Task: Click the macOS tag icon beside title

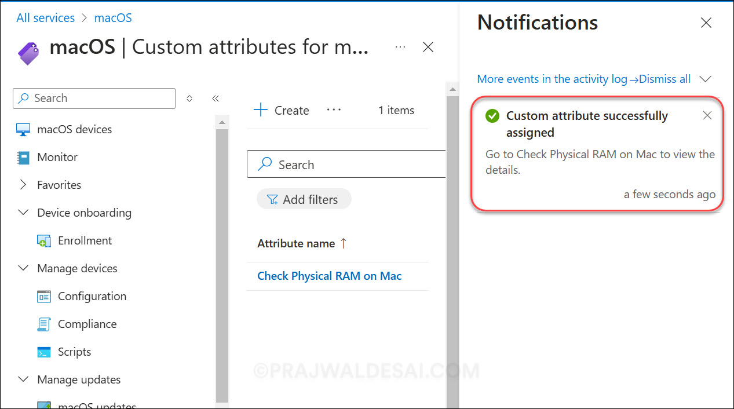Action: (28, 53)
